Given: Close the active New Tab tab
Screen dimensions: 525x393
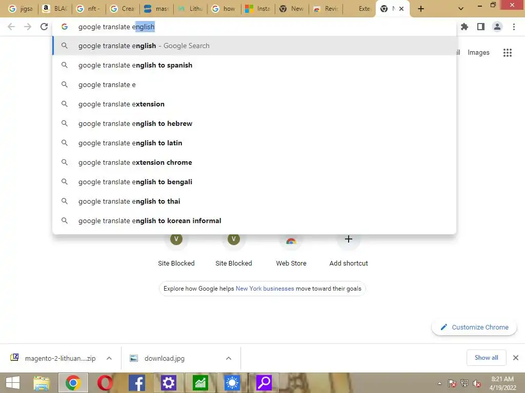Looking at the screenshot, I should [x=401, y=9].
